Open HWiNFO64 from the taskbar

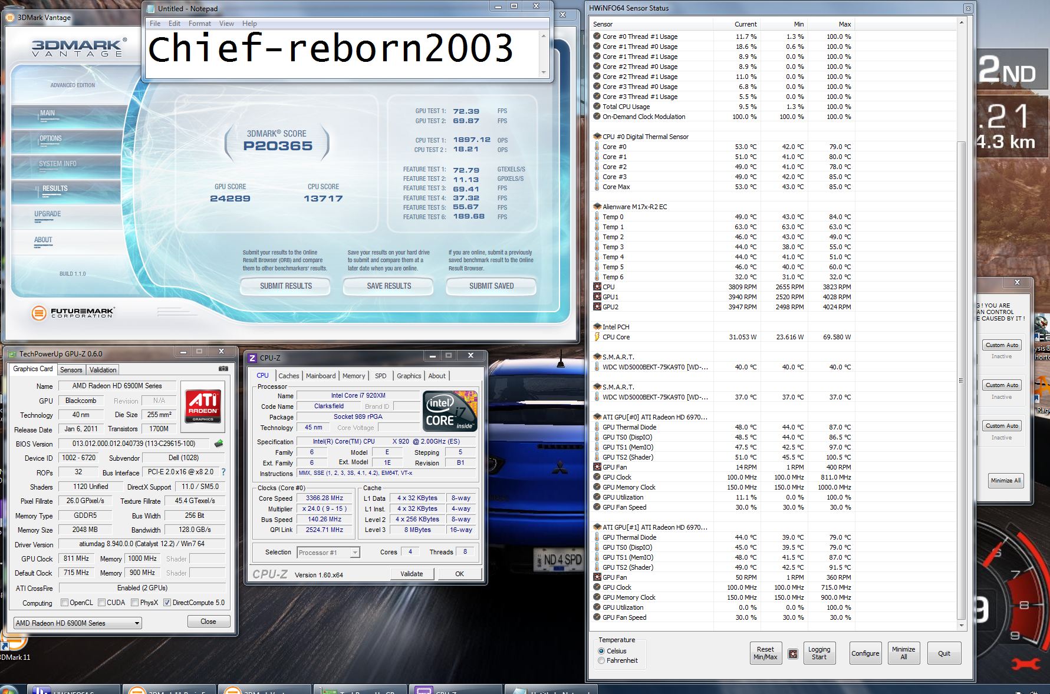[74, 689]
